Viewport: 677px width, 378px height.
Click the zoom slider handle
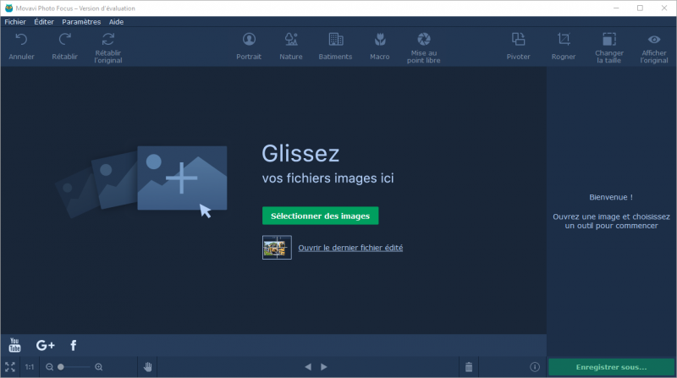point(61,367)
